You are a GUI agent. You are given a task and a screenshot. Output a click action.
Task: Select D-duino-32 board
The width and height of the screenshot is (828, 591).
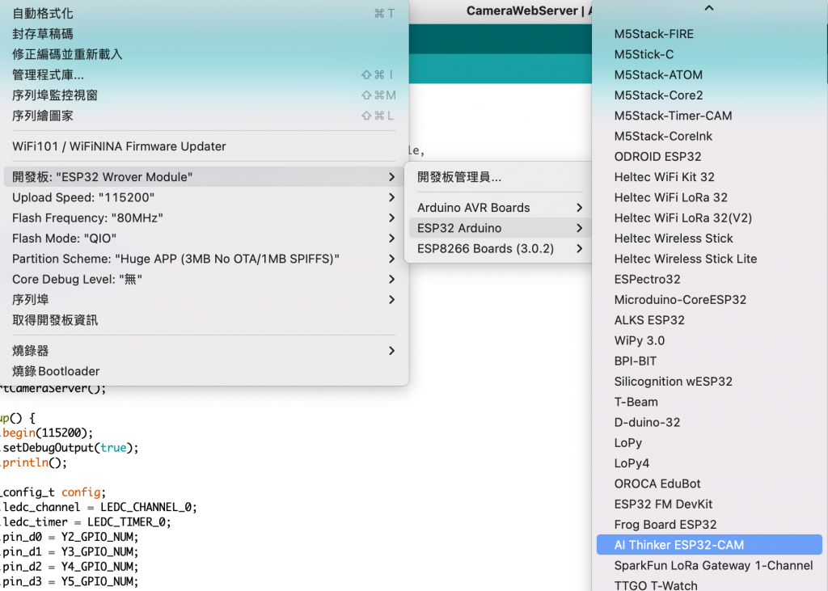709,423
